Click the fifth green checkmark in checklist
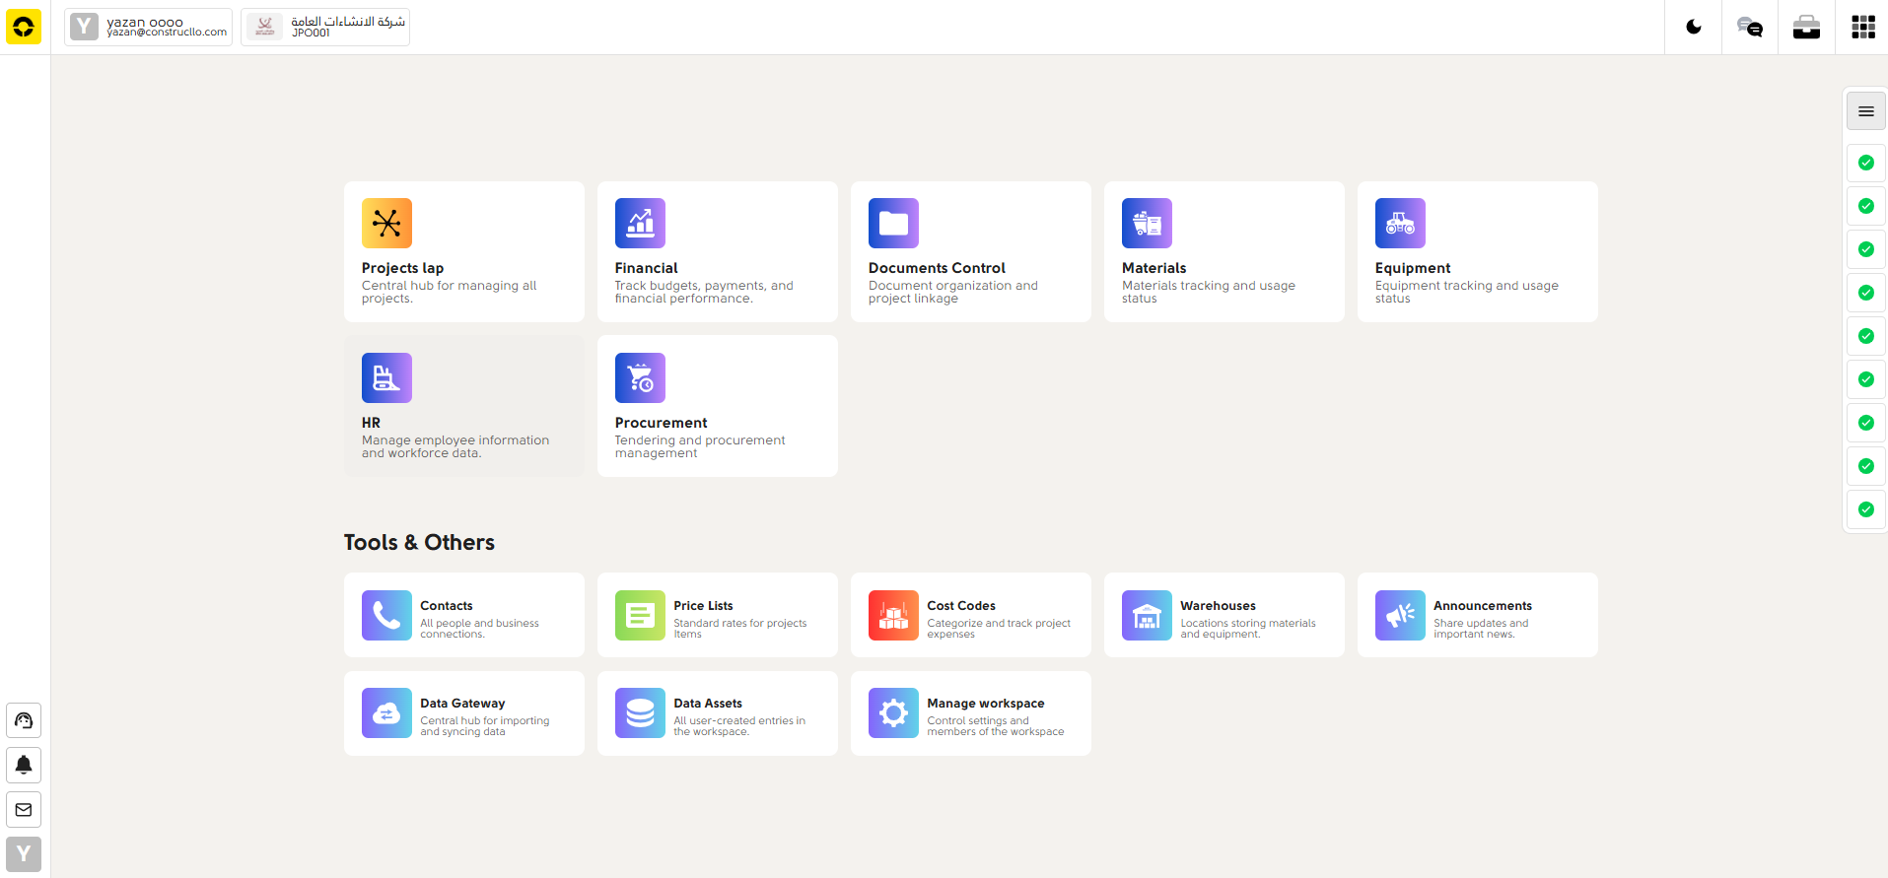The height and width of the screenshot is (878, 1888). point(1866,336)
